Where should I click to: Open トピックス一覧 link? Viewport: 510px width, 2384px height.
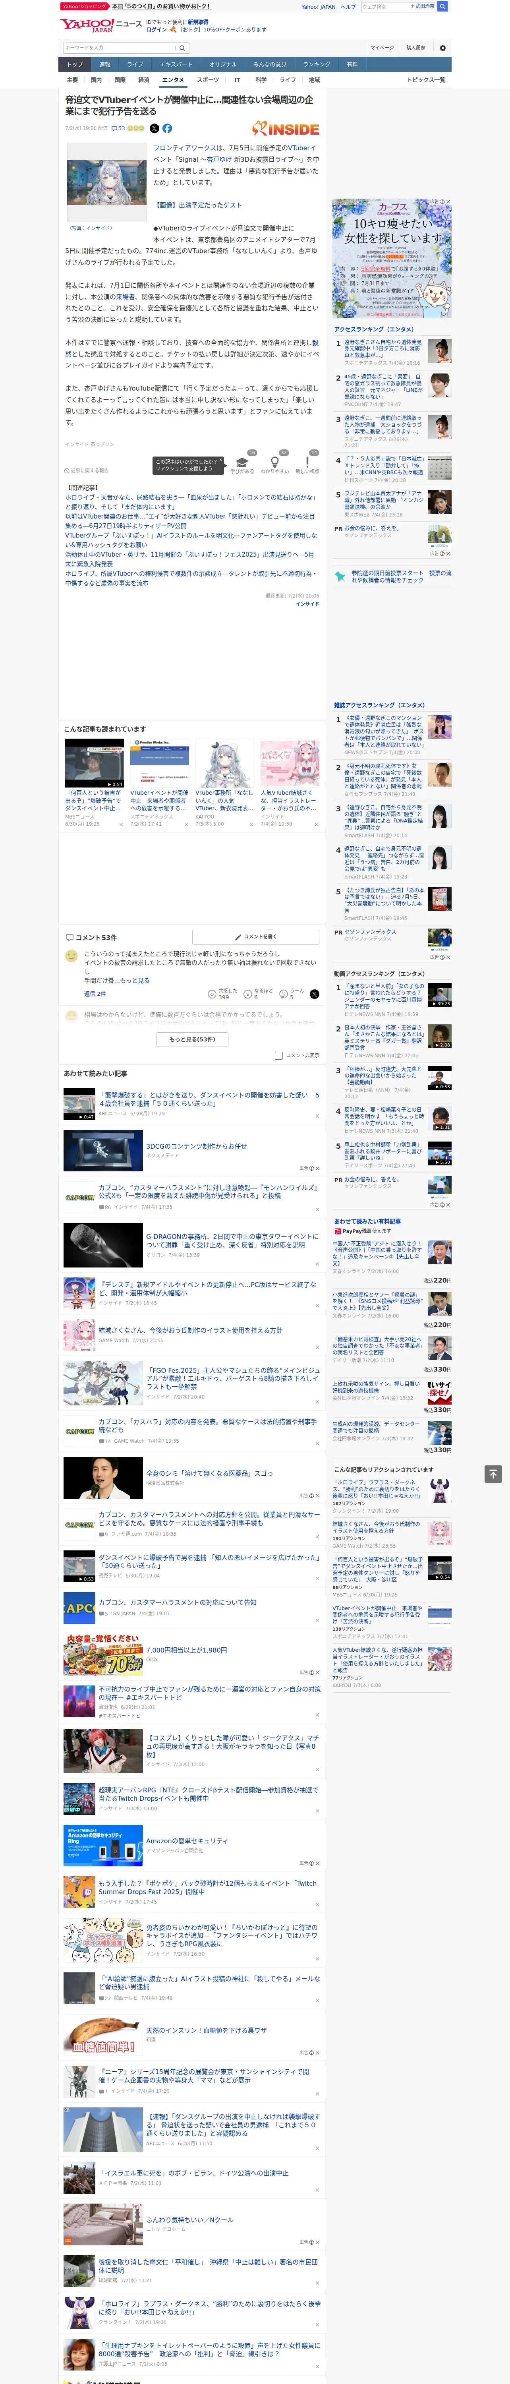point(426,79)
